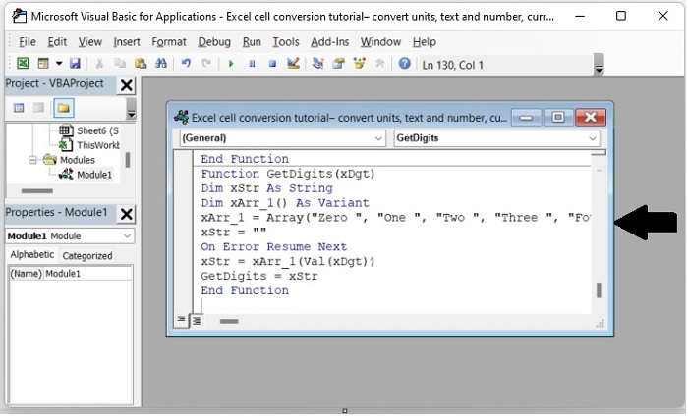Close the inner code window
The image size is (688, 416).
coord(590,118)
